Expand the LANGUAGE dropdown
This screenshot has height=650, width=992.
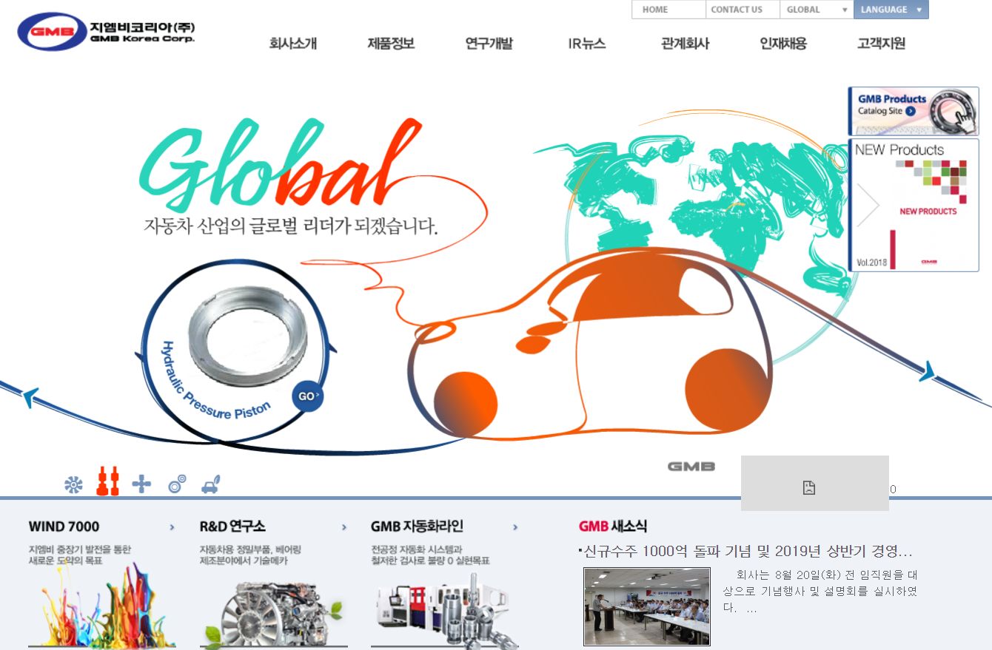(x=891, y=10)
